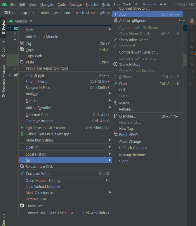Click the Merge icon in Git submenu

tap(115, 103)
